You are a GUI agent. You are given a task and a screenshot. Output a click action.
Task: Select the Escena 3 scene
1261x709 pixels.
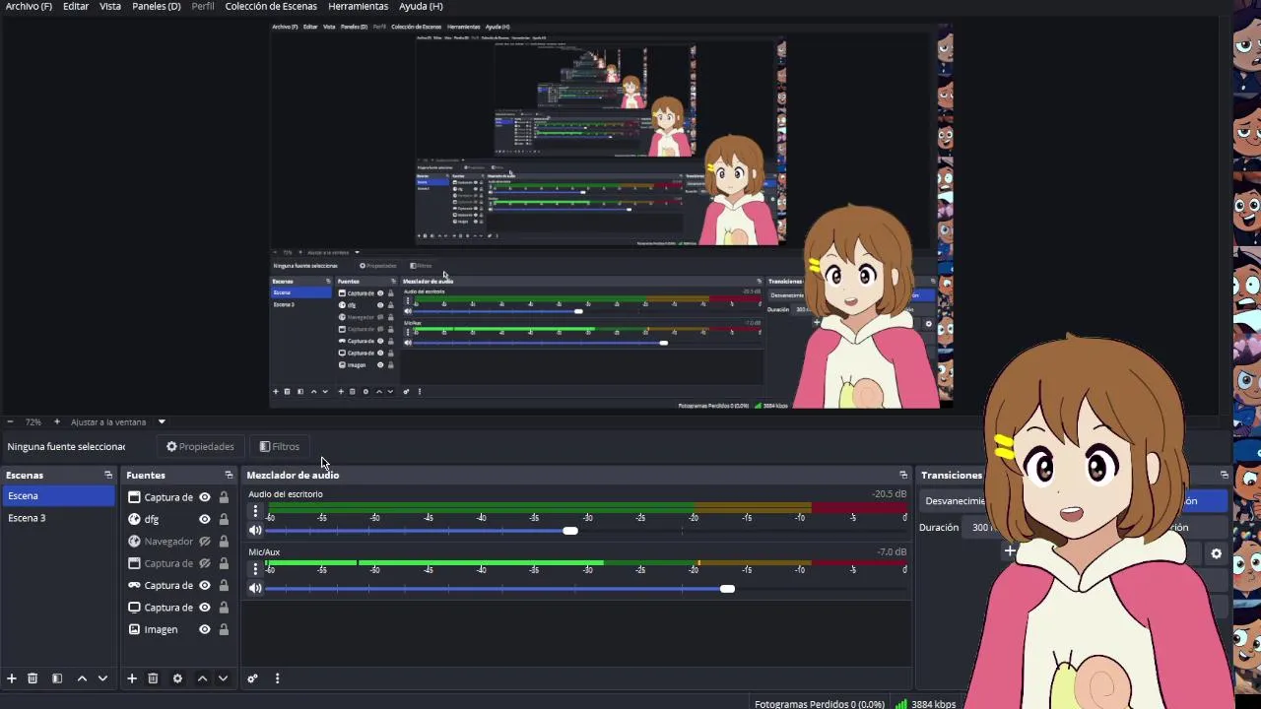[59, 518]
